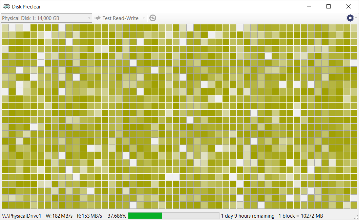Click the read speed R: 153 MB/s readout
Viewport: 359px width, 220px height.
(89, 216)
